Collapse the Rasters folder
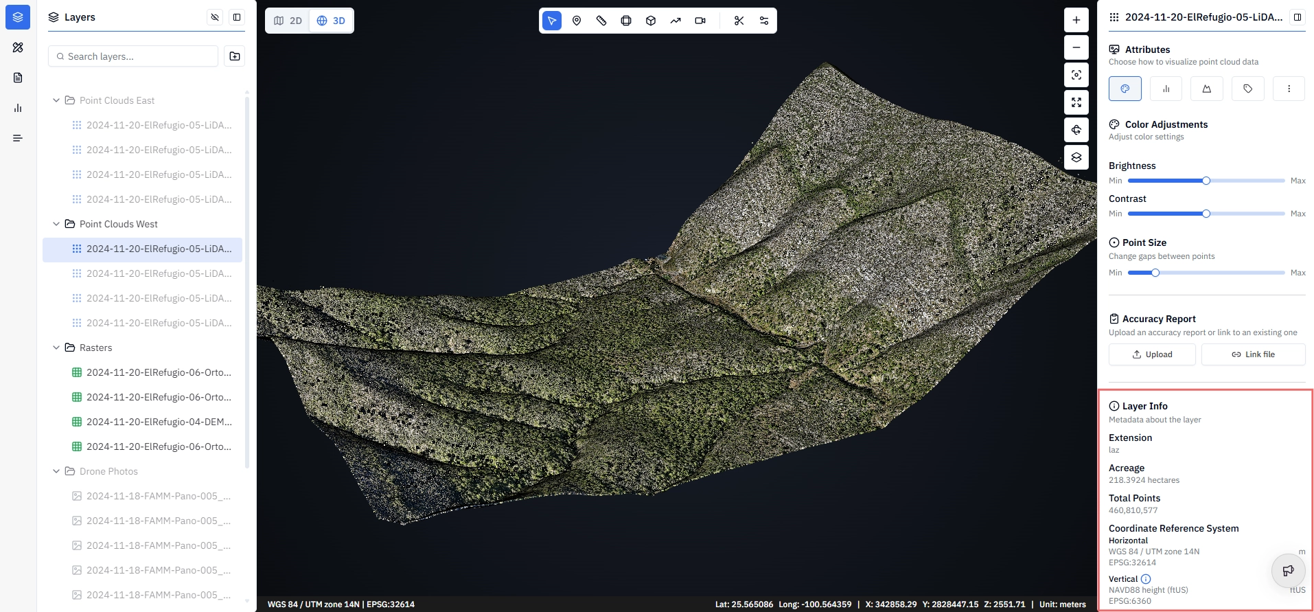The width and height of the screenshot is (1314, 612). [56, 348]
